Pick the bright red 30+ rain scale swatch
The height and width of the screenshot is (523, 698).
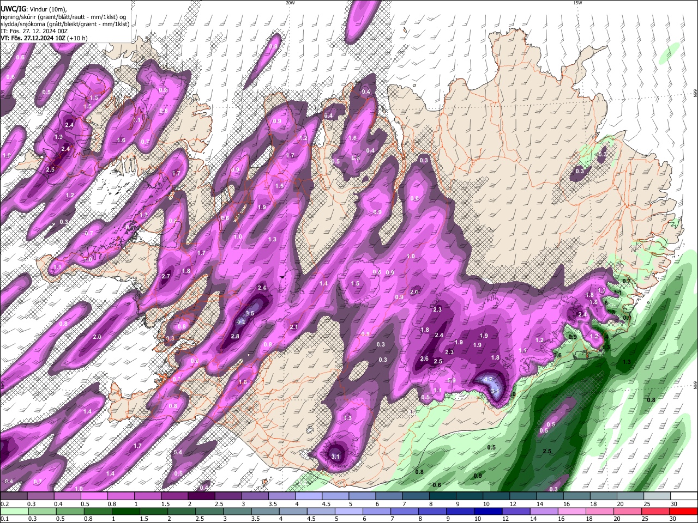(x=684, y=512)
